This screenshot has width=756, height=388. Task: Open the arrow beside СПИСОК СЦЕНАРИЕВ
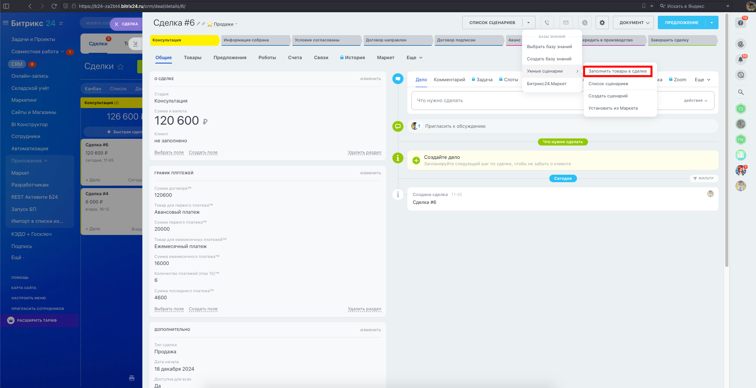click(x=528, y=22)
